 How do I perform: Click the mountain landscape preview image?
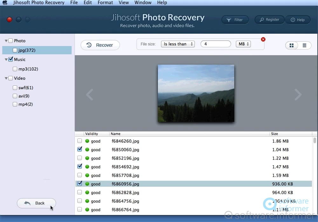click(196, 93)
